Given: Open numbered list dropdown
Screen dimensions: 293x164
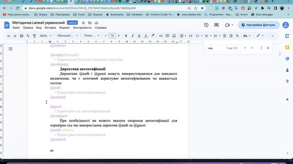Looking at the screenshot, I should (x=217, y=36).
